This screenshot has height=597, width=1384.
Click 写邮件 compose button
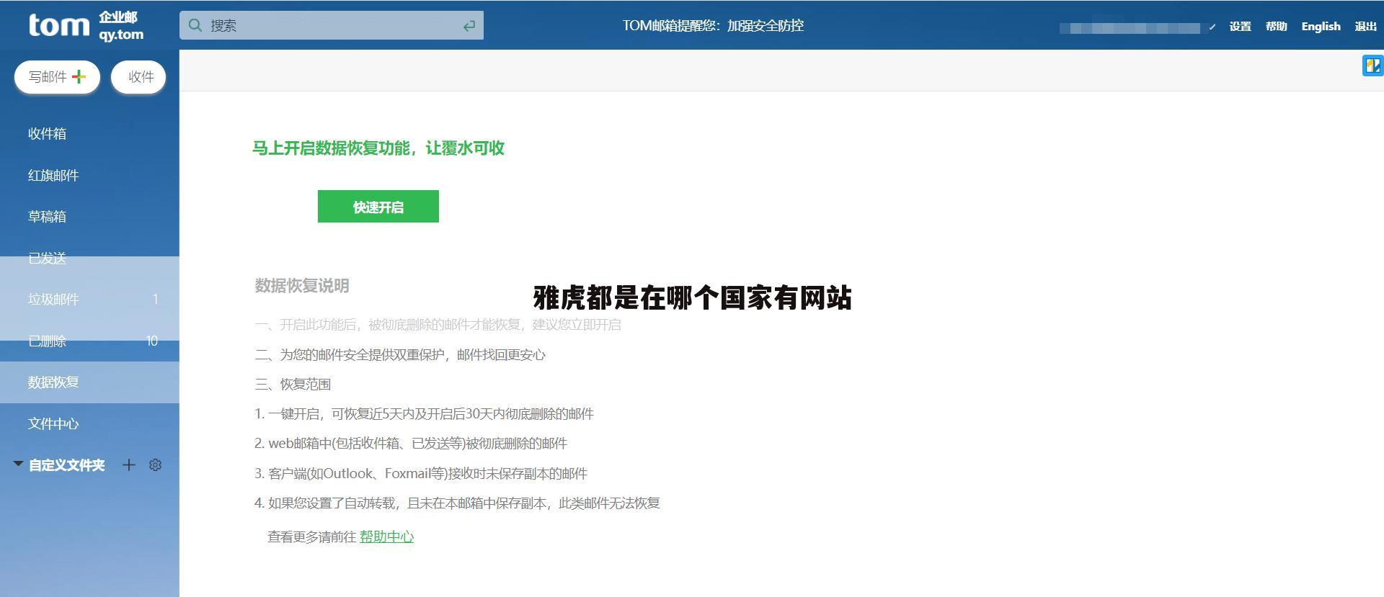(x=57, y=76)
